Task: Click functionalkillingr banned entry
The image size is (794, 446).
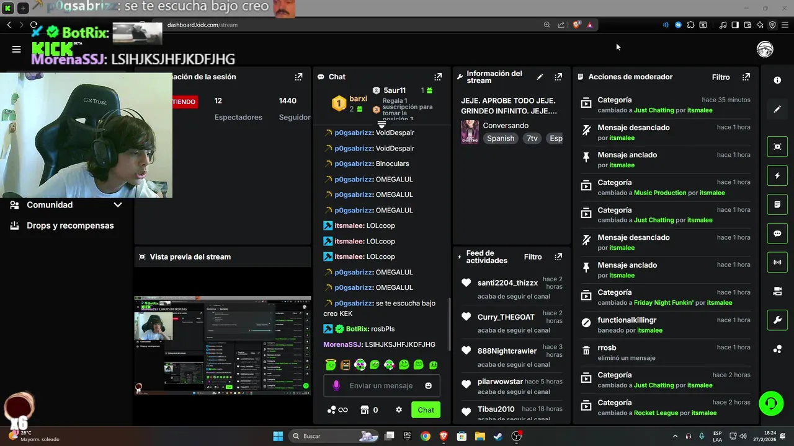Action: click(665, 325)
